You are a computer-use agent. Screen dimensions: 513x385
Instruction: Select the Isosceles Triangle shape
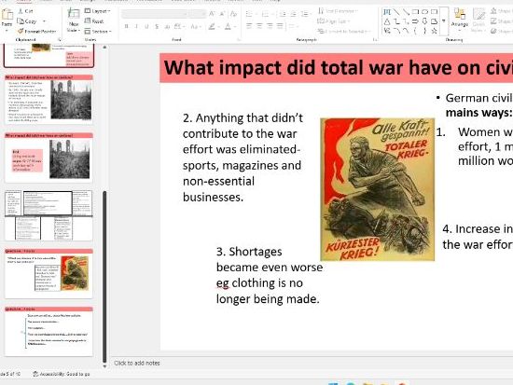[387, 21]
